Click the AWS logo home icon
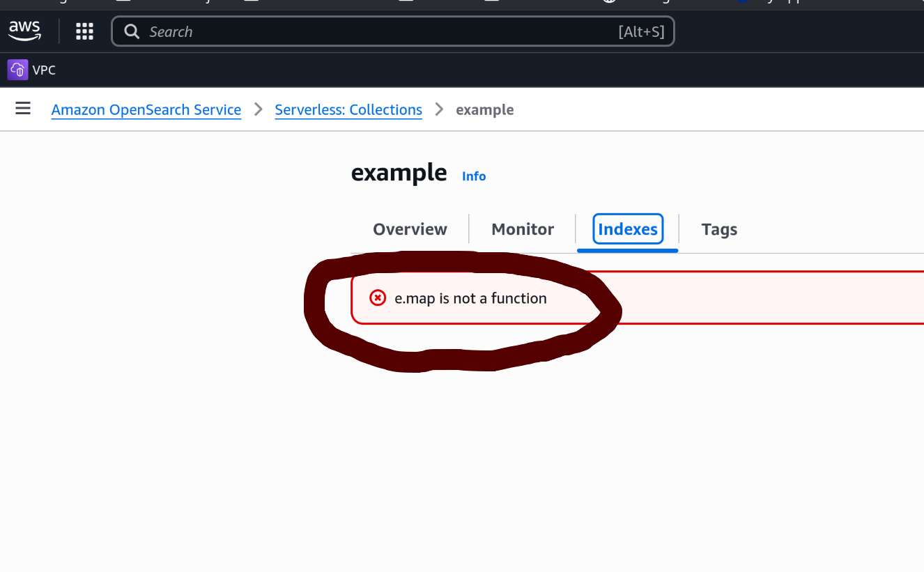The image size is (924, 572). [x=24, y=31]
